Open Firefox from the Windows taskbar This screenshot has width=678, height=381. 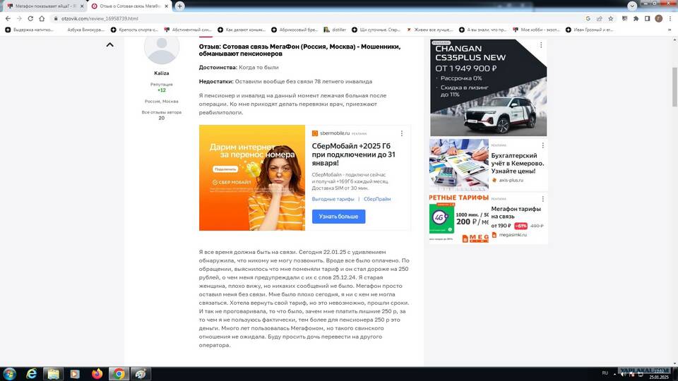[x=97, y=373]
